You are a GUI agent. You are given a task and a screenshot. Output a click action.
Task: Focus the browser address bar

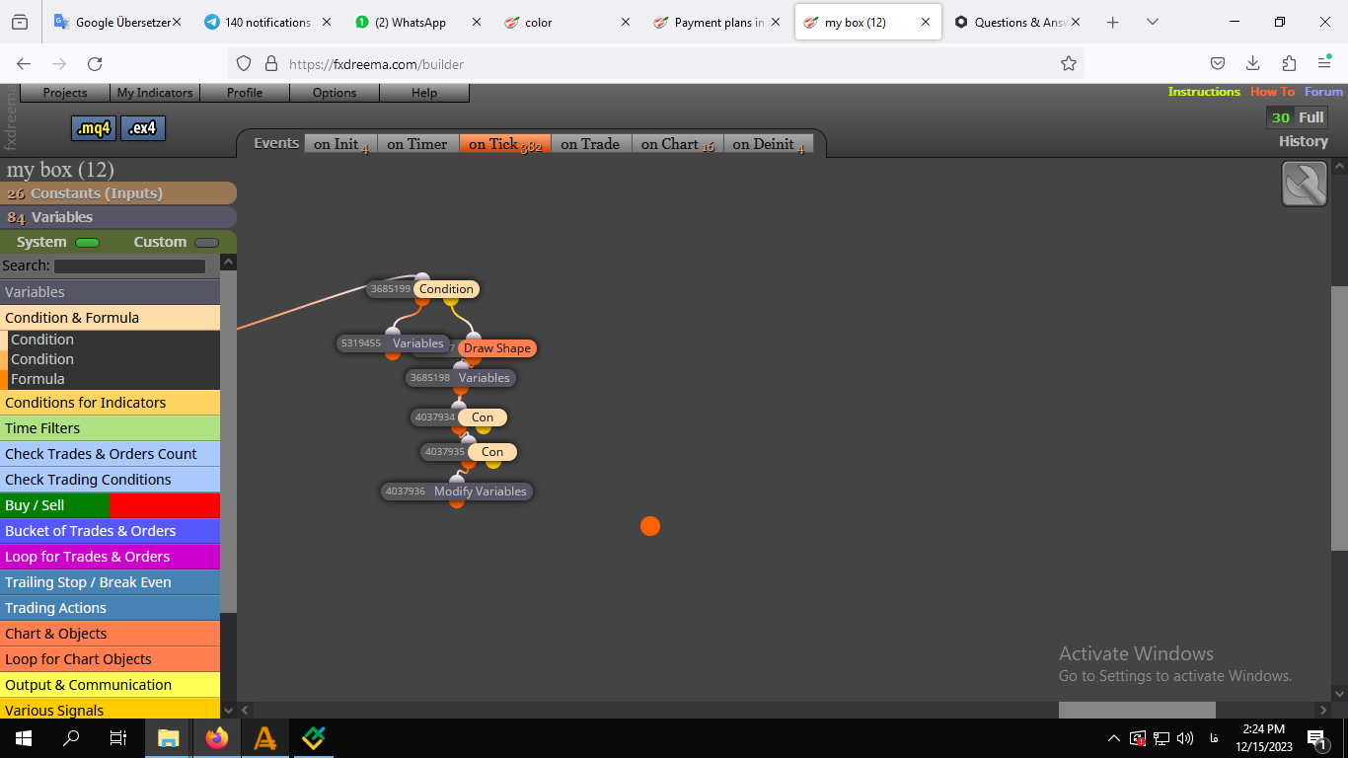[x=656, y=64]
